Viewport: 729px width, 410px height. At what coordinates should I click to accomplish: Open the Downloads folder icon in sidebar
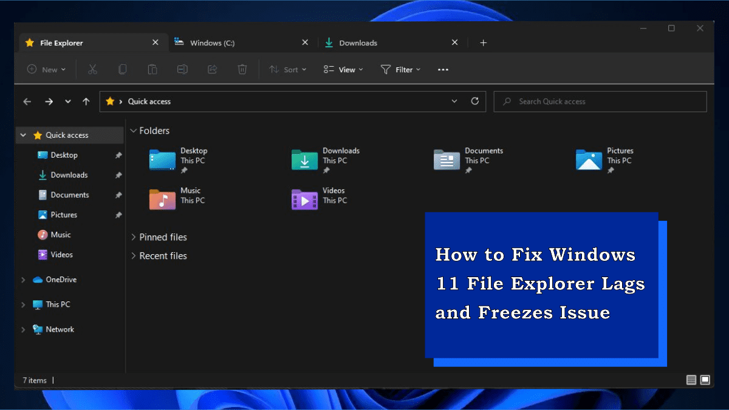click(42, 175)
